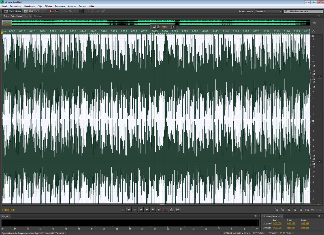Screen dimensions: 324x235
Task: Zoom in at the out point
Action: click(x=313, y=210)
